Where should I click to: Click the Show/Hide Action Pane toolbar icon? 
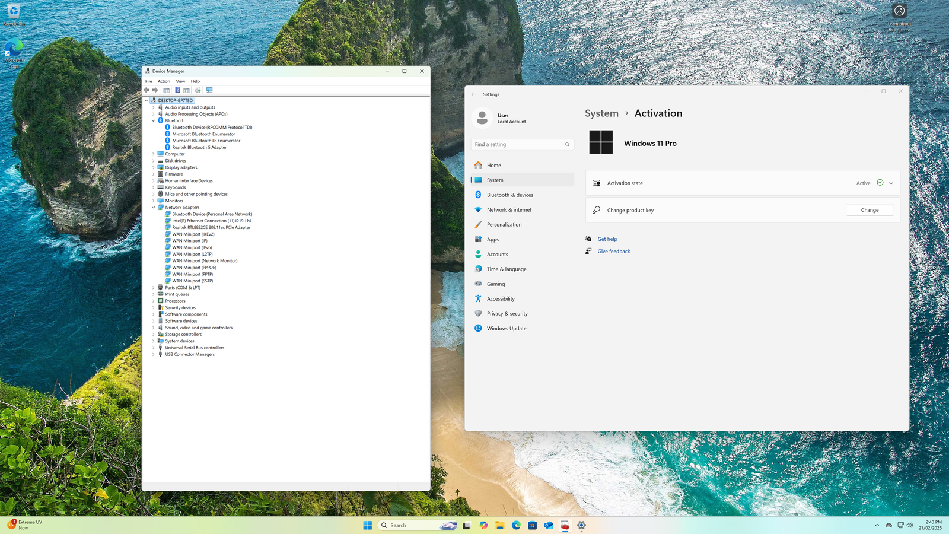tap(186, 90)
